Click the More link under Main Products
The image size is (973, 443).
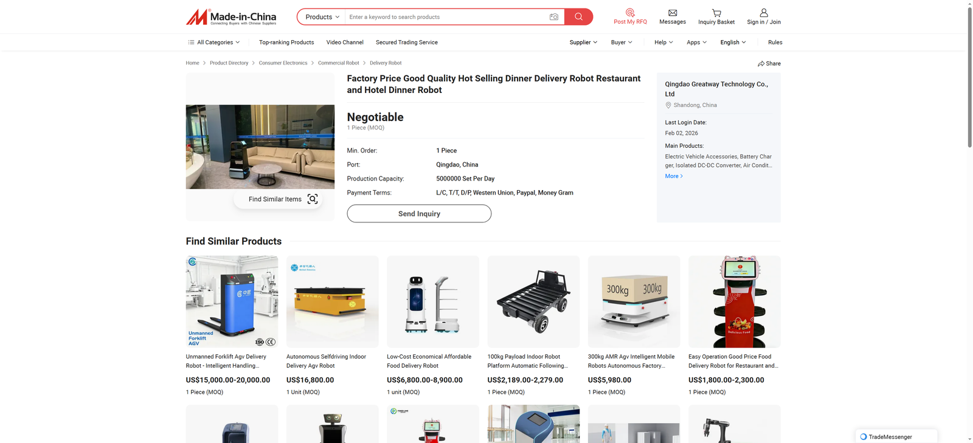click(x=674, y=176)
